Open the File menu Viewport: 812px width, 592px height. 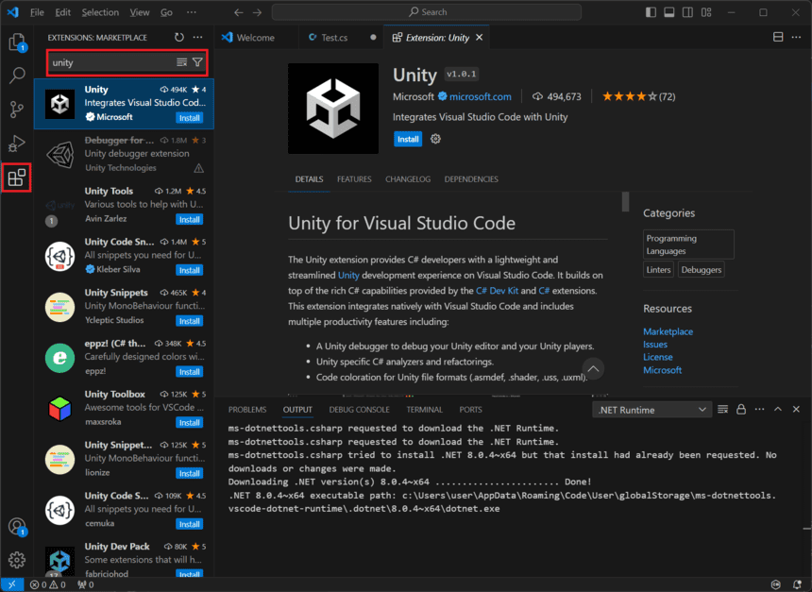pos(37,12)
